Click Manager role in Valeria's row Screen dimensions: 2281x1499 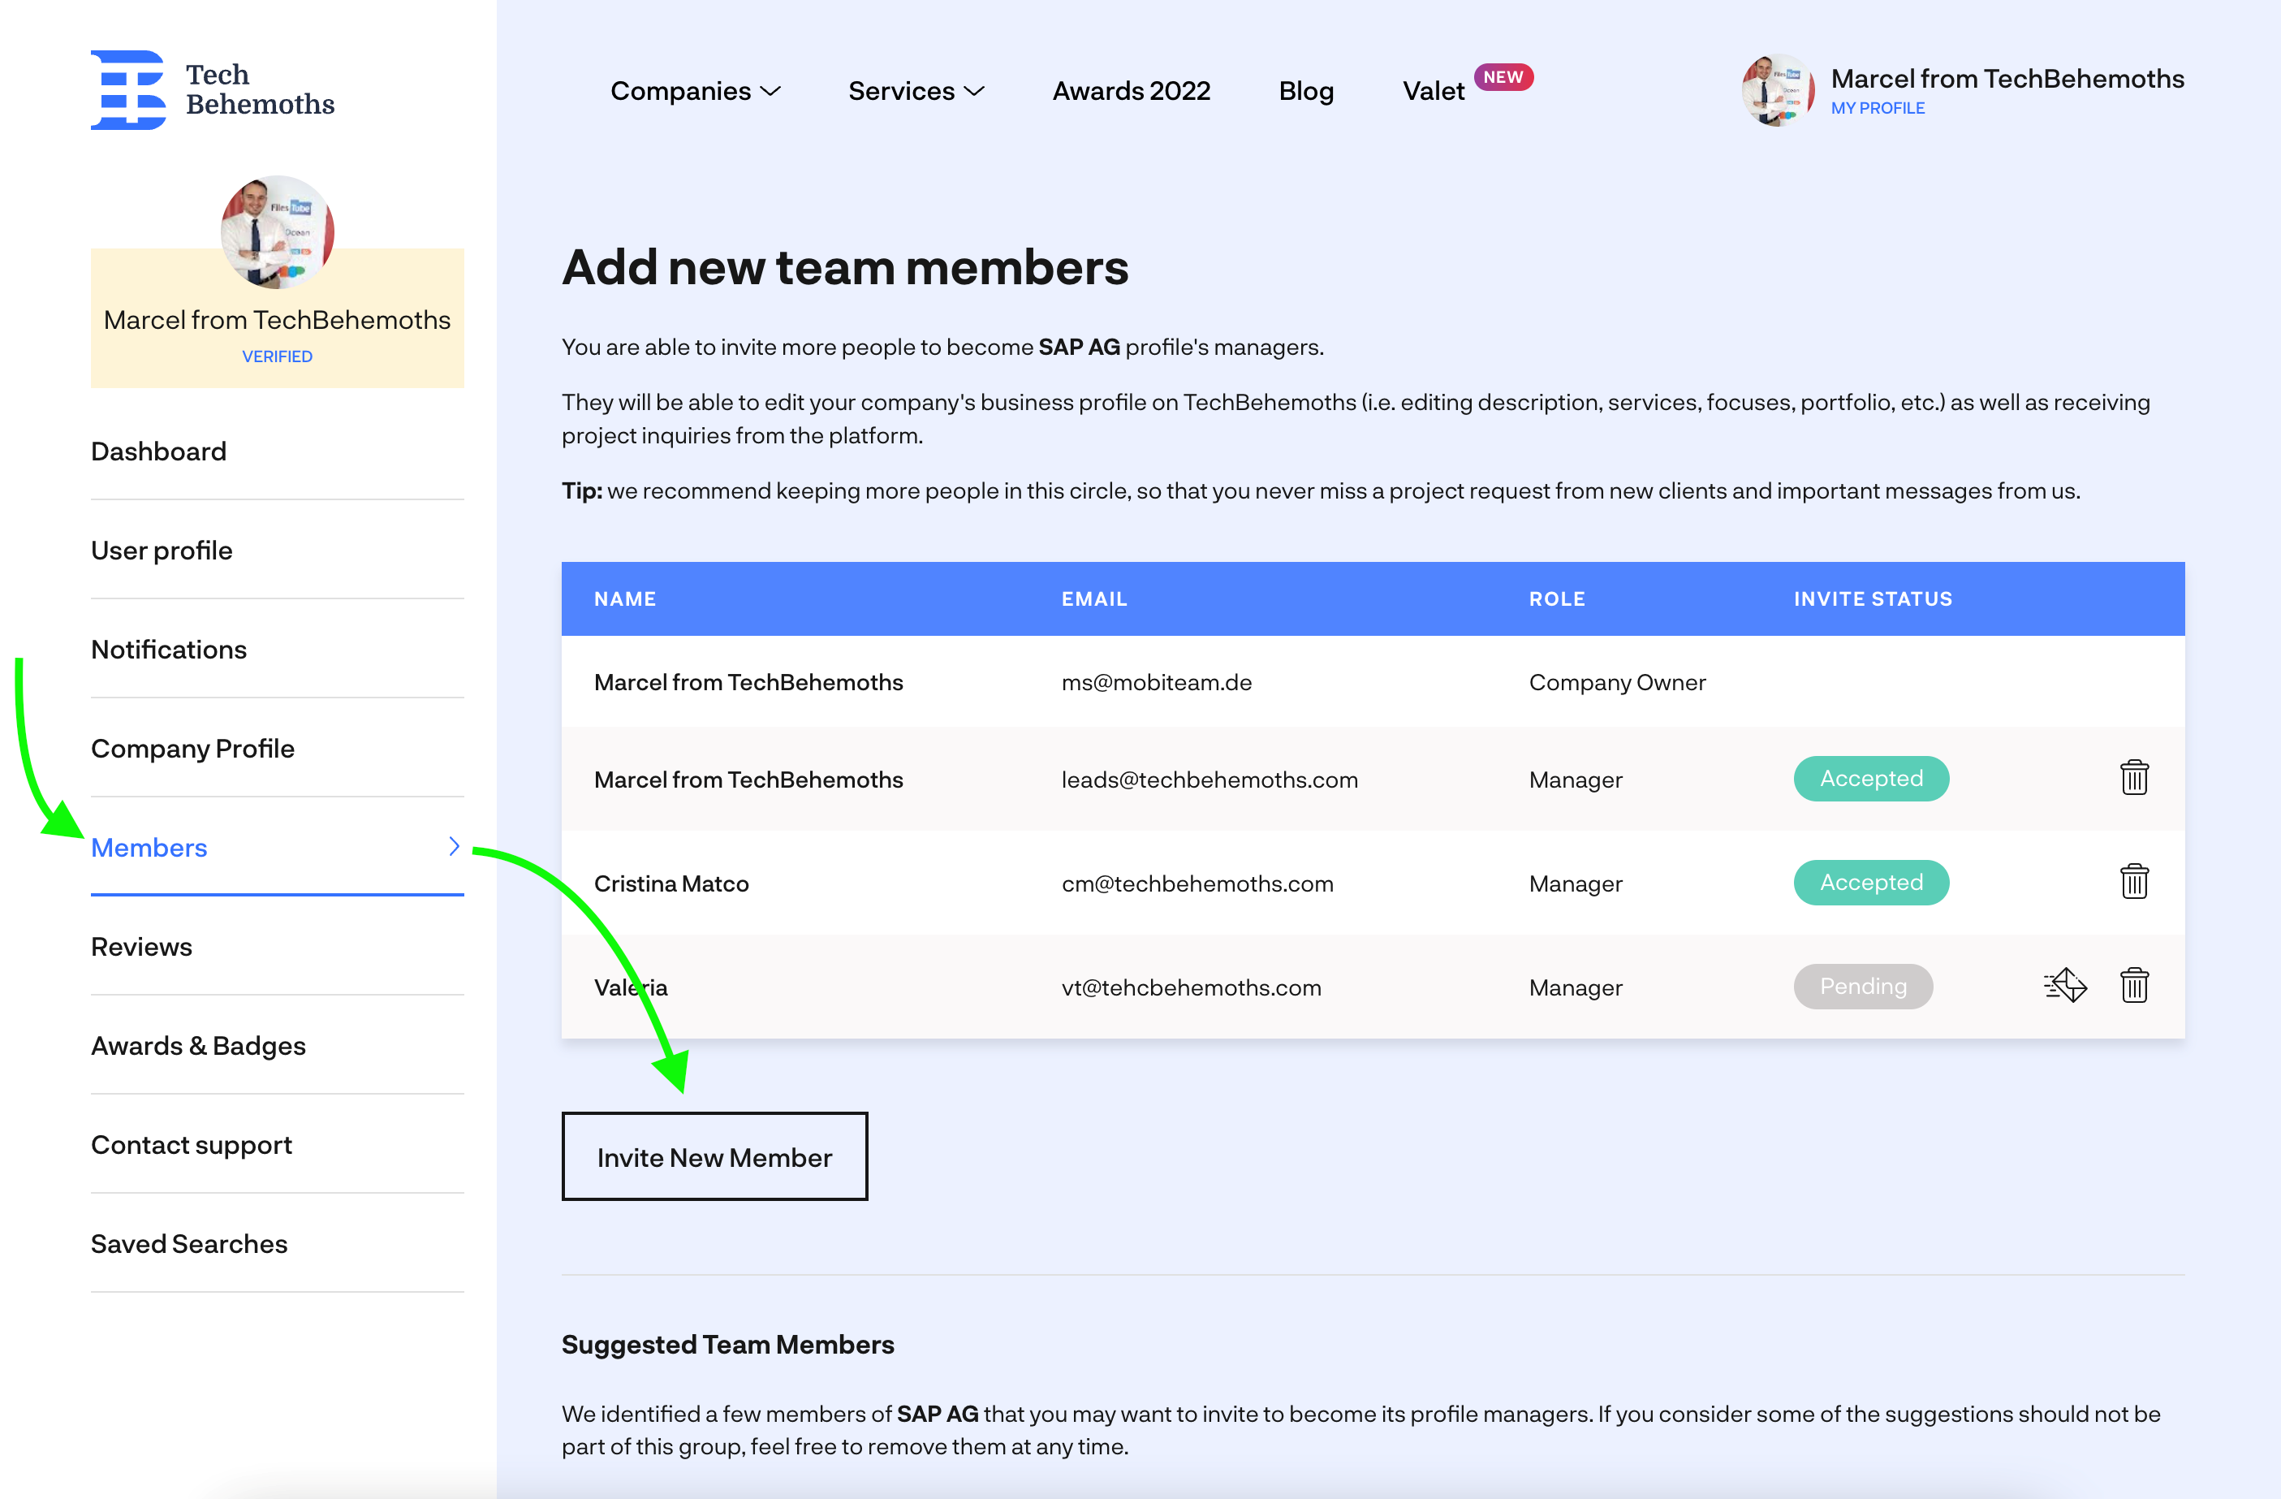1576,987
